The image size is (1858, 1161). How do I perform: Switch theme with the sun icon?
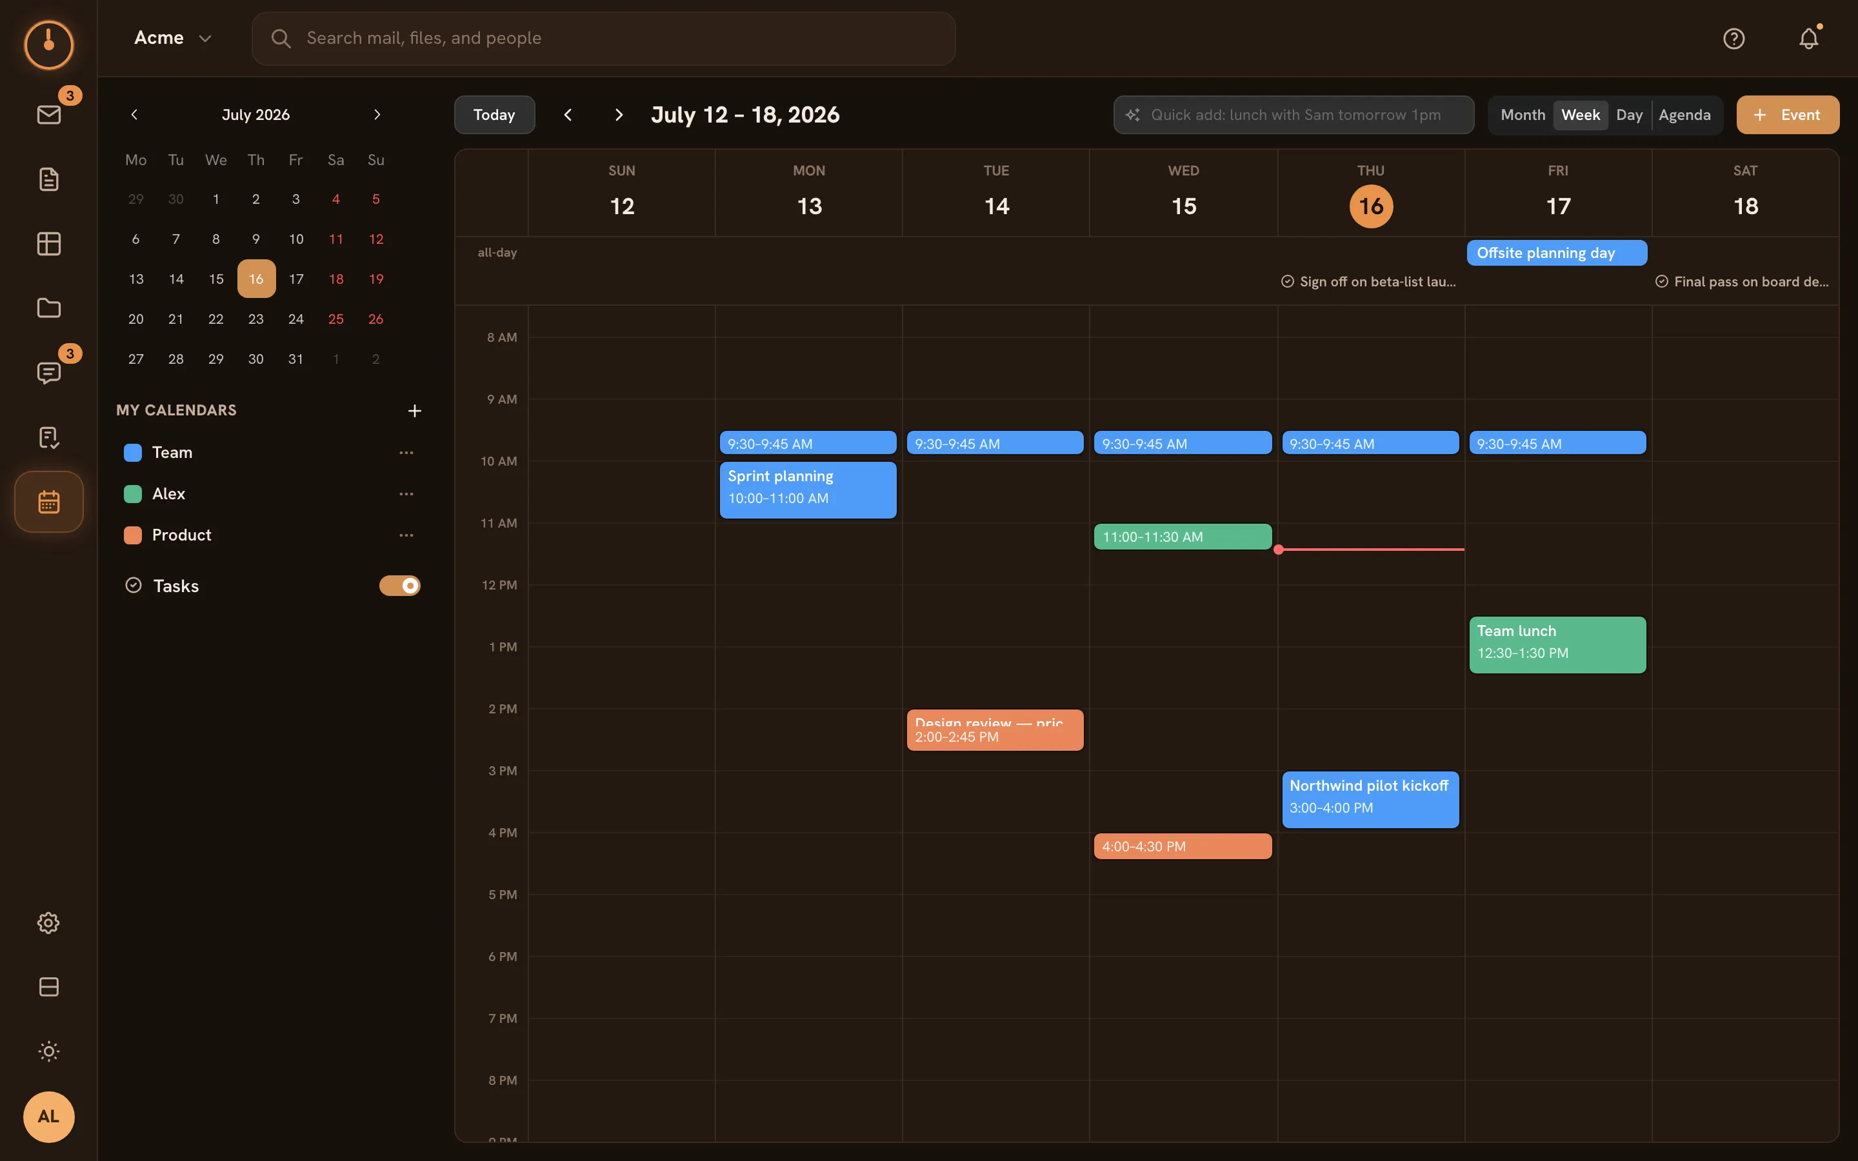click(48, 1052)
